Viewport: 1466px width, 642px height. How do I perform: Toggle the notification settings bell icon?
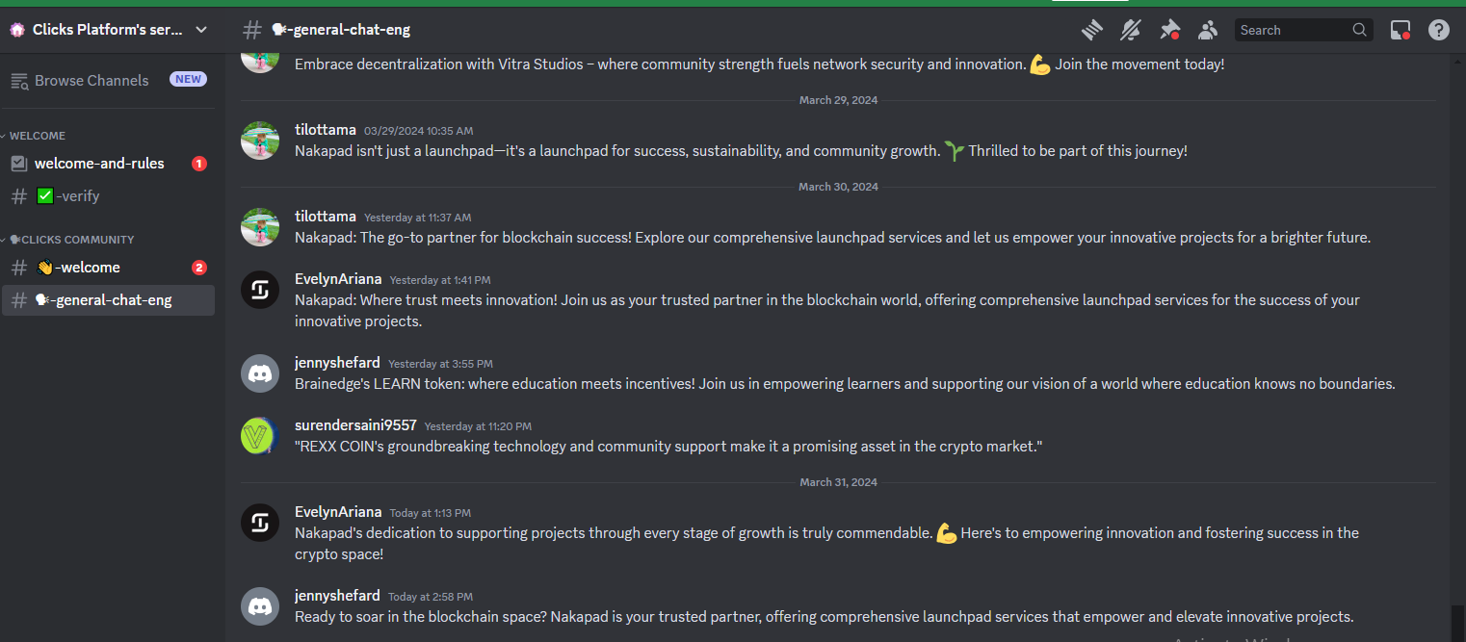(1130, 30)
